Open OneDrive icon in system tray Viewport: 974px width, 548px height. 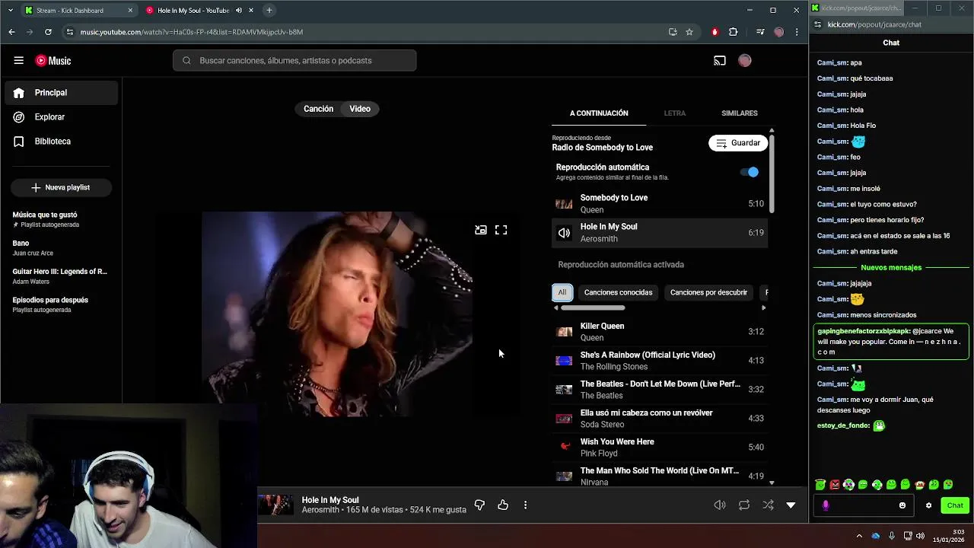click(x=876, y=536)
